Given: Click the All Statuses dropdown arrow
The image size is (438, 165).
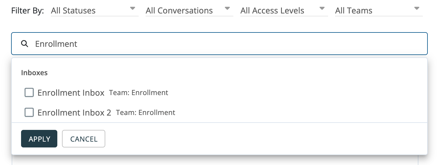Looking at the screenshot, I should pyautogui.click(x=132, y=8).
